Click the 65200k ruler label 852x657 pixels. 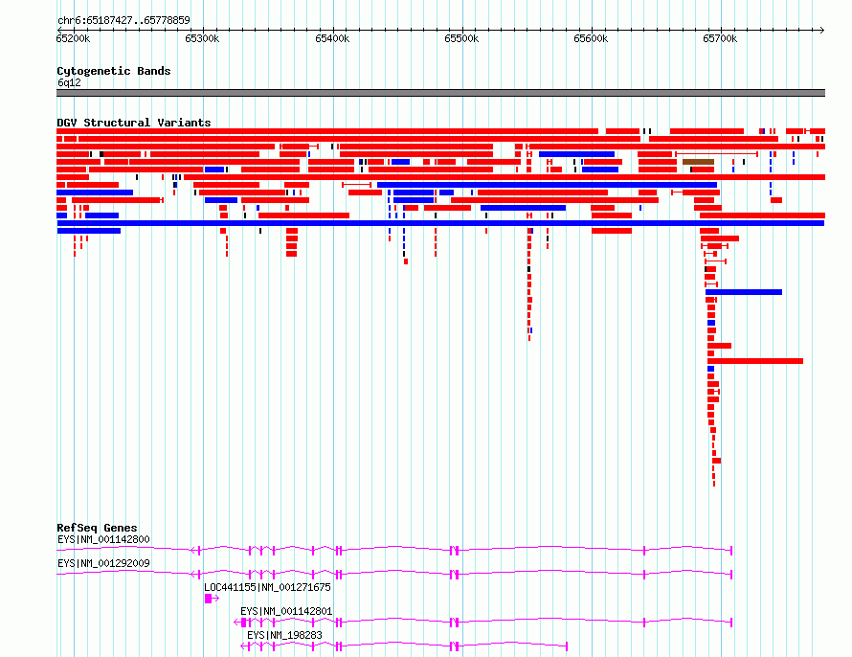click(x=74, y=38)
